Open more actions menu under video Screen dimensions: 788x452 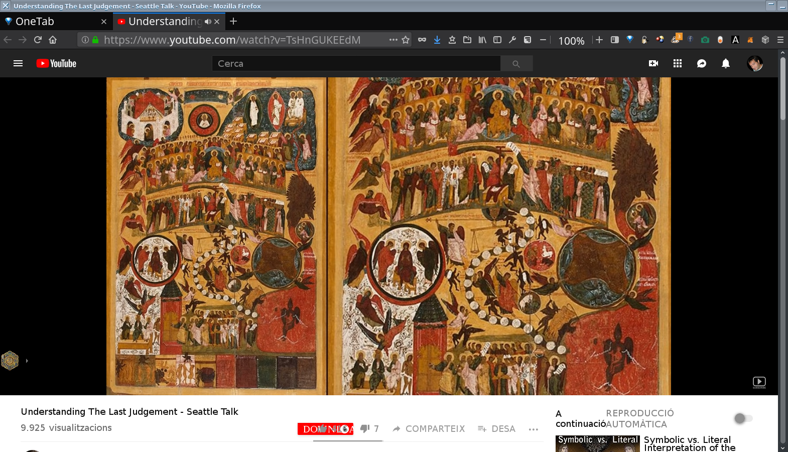point(534,429)
